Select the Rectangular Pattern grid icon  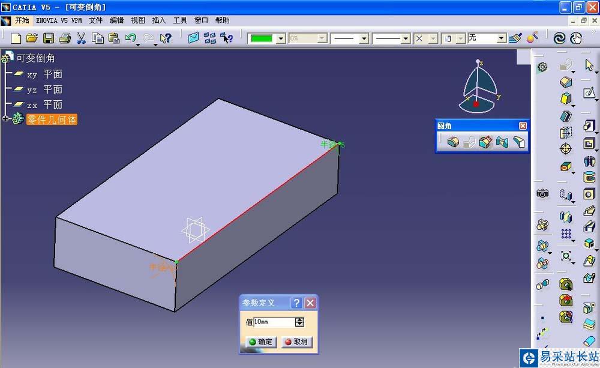[x=566, y=233]
